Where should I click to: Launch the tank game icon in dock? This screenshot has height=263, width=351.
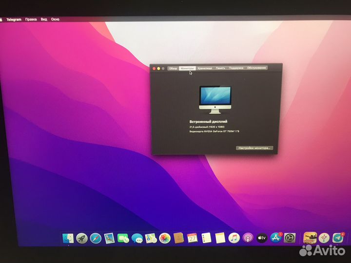pos(310,238)
